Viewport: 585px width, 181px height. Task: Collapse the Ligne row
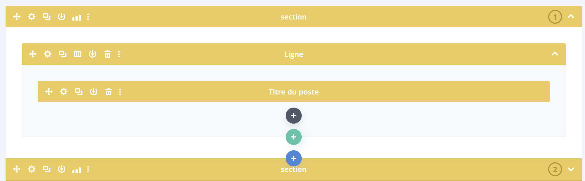point(555,54)
